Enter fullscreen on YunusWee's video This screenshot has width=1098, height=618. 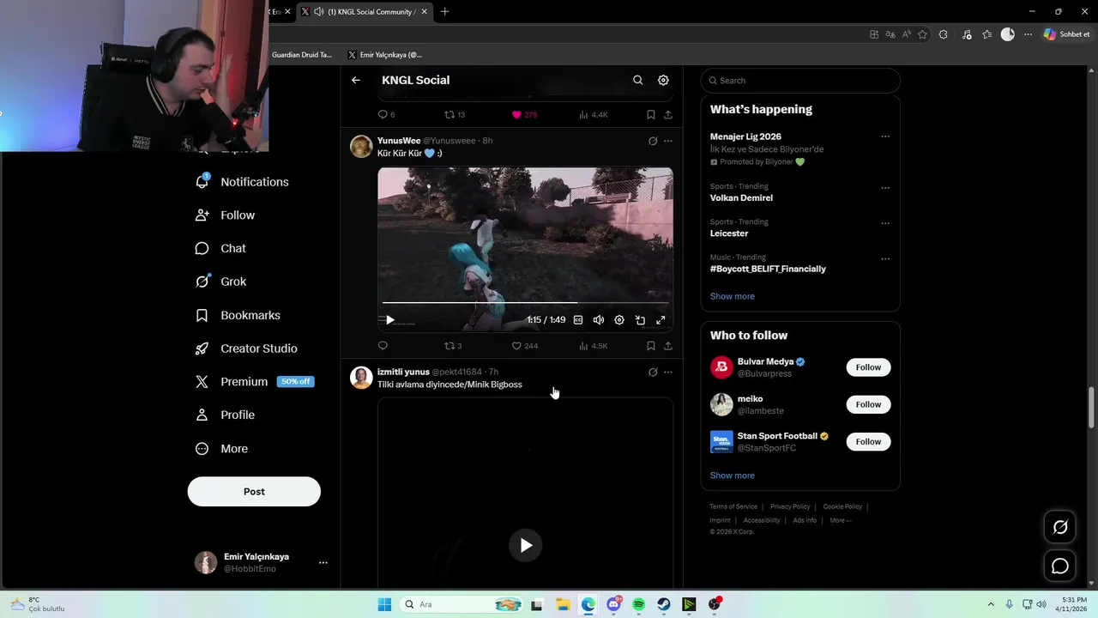(661, 320)
